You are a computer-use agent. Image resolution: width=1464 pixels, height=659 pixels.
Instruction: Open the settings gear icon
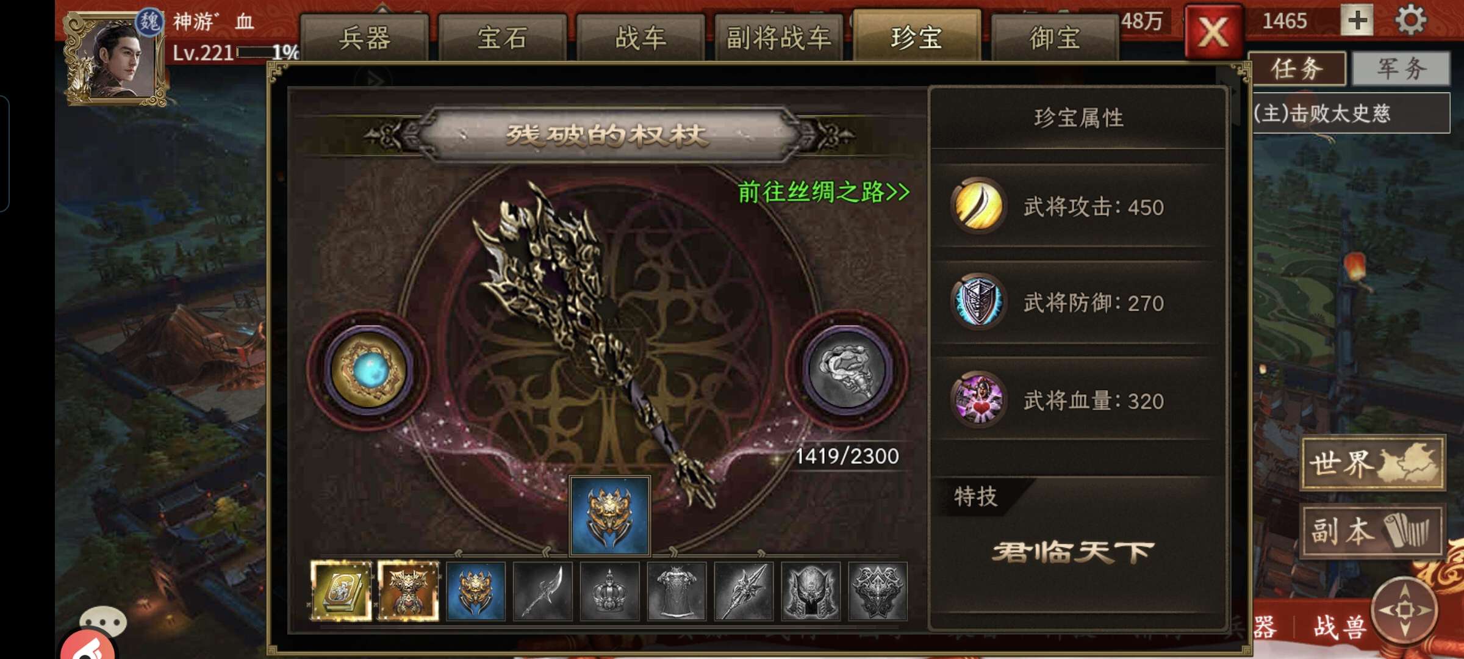[1411, 20]
